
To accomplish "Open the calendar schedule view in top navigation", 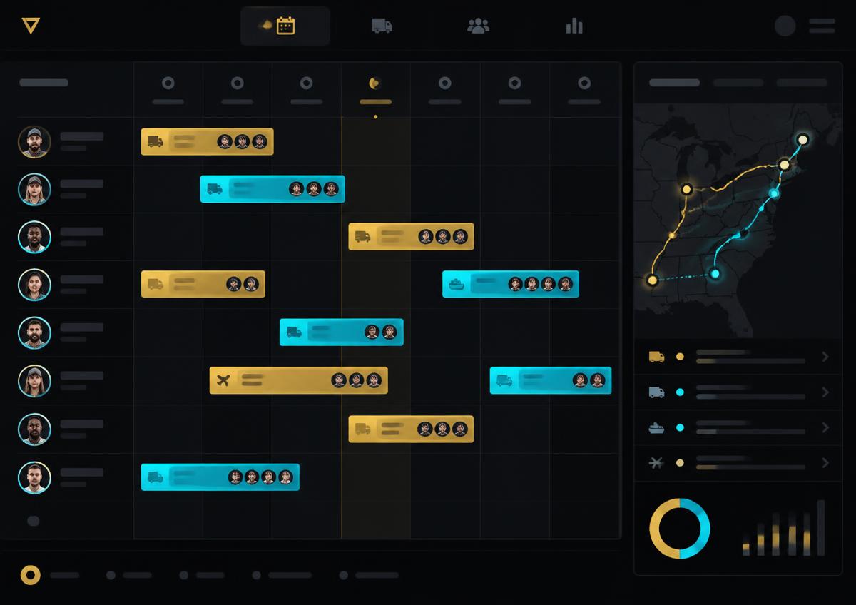I will (x=285, y=26).
